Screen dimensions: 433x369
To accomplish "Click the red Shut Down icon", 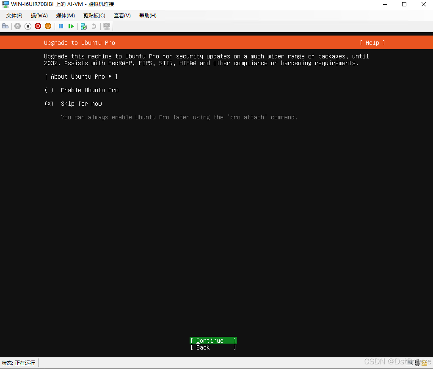I will click(38, 26).
